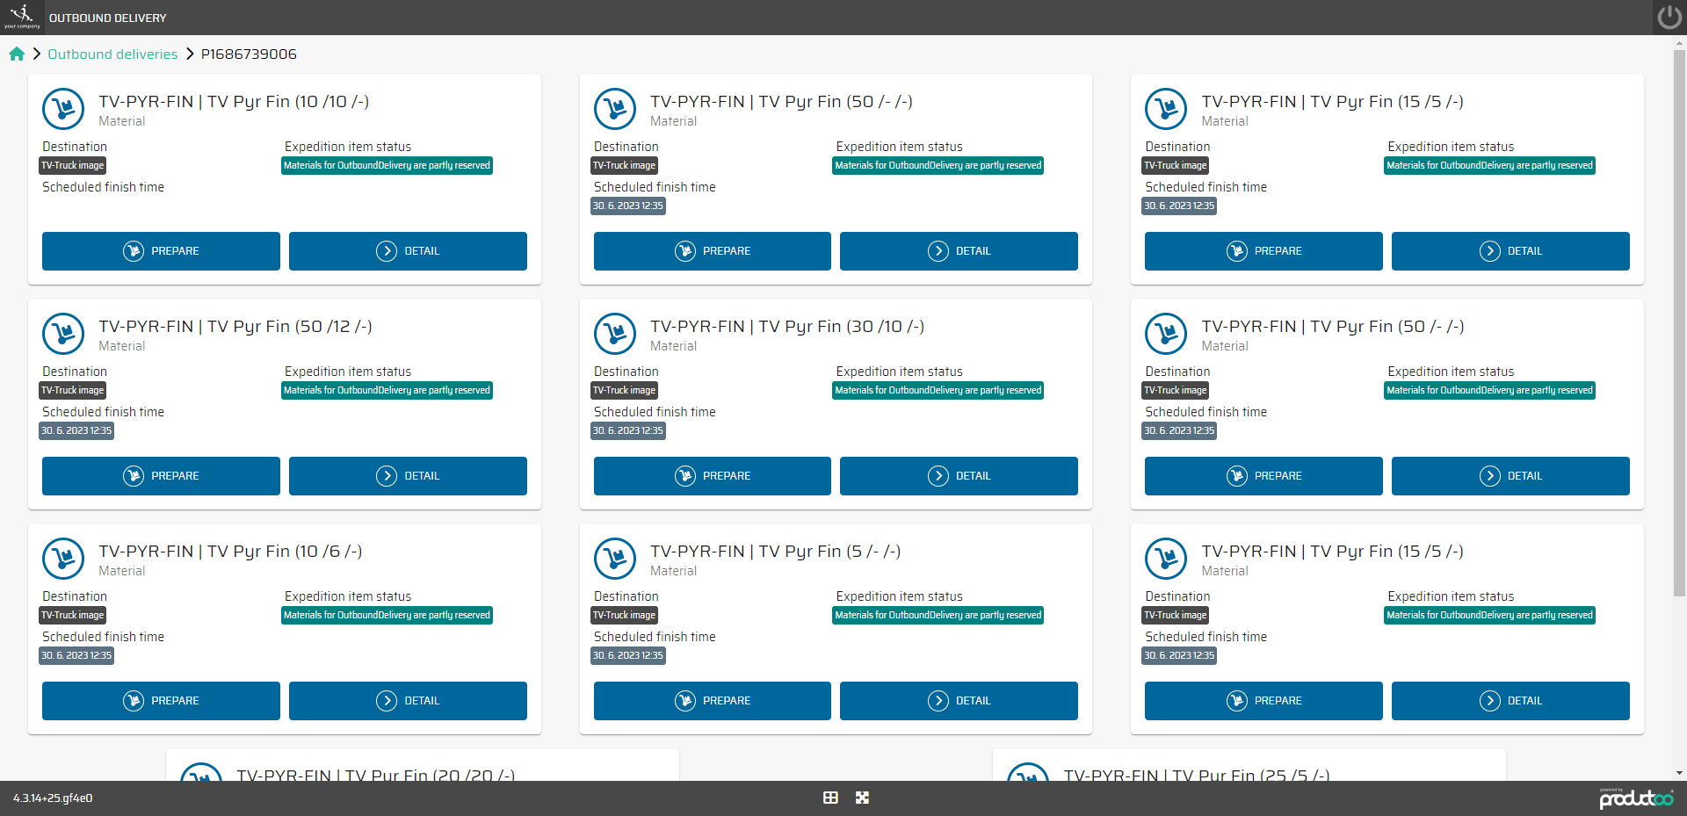Open Outbound deliveries breadcrumb link
The image size is (1687, 816).
click(112, 54)
